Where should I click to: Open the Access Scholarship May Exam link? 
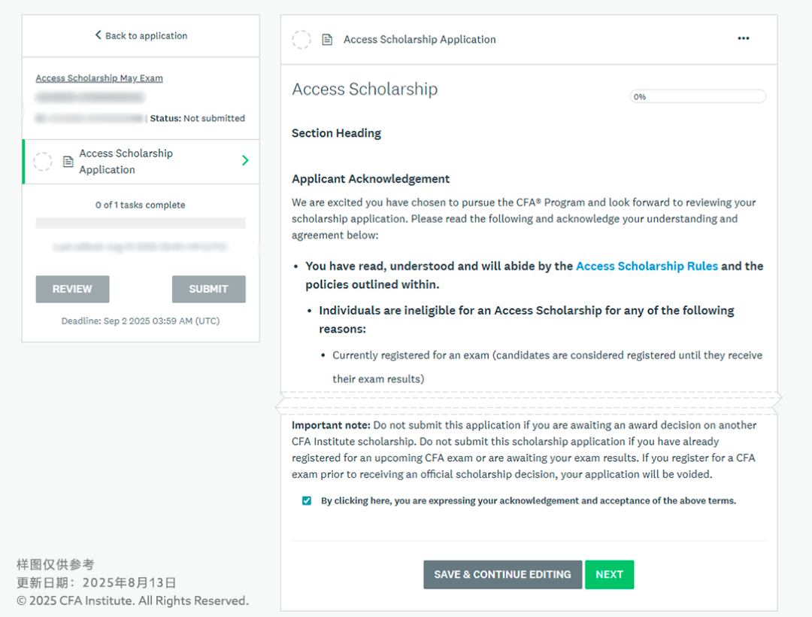[99, 78]
